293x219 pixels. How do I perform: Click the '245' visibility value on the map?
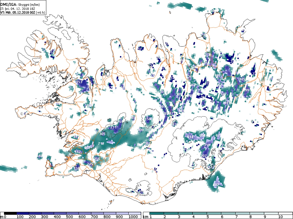pyautogui.click(x=90, y=164)
